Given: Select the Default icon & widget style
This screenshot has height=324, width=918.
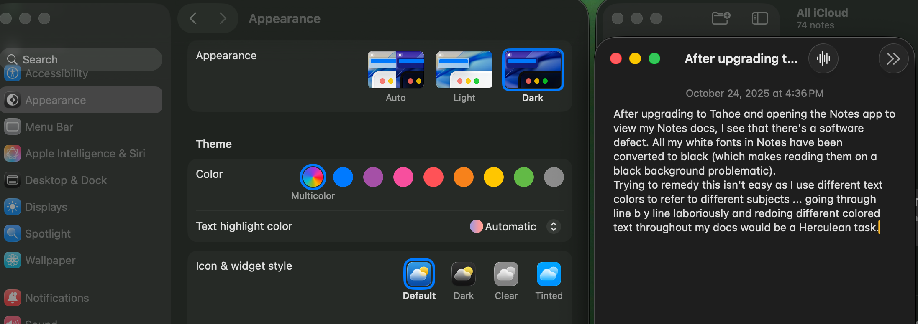Looking at the screenshot, I should coord(419,274).
